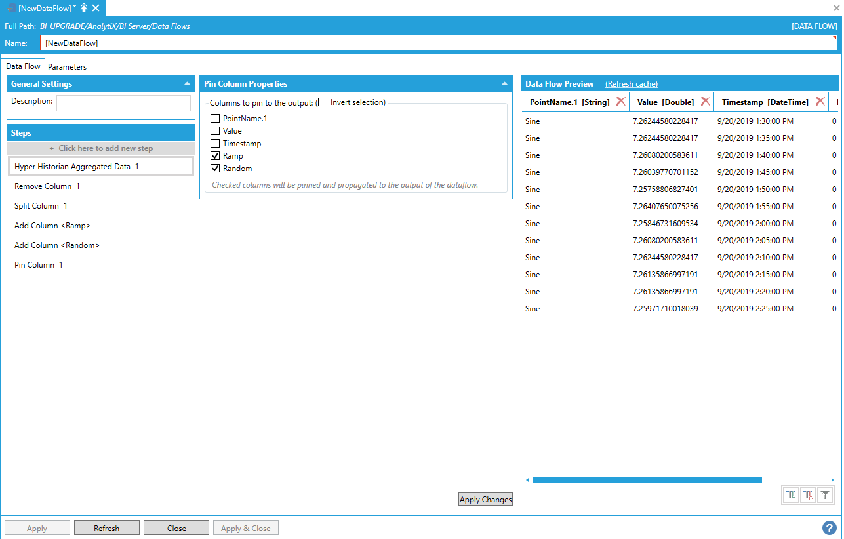This screenshot has height=539, width=844.
Task: Collapse the Pin Column Properties panel
Action: 504,84
